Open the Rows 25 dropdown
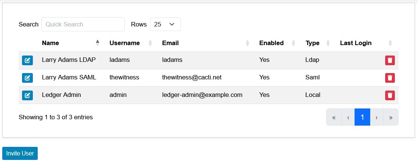The width and height of the screenshot is (418, 164). pos(165,24)
